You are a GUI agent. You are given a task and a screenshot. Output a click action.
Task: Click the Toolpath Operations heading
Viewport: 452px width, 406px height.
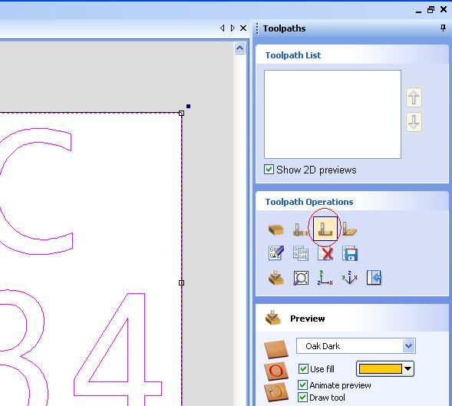[309, 202]
